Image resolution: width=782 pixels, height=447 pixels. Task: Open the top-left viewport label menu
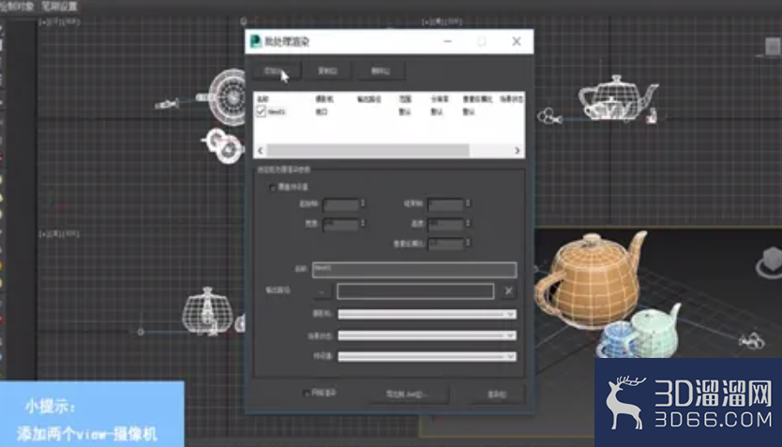click(59, 22)
